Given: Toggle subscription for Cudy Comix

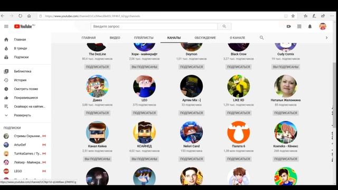Looking at the screenshot, I should (286, 67).
